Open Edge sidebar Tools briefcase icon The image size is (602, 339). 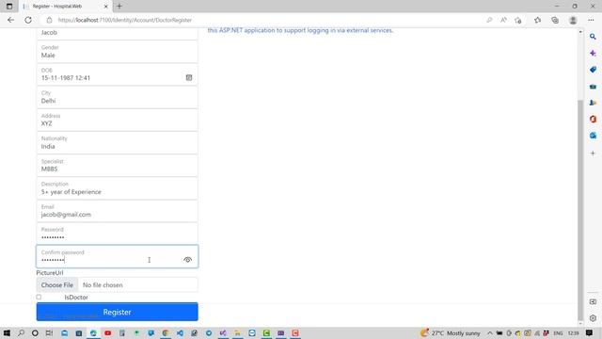click(x=593, y=87)
